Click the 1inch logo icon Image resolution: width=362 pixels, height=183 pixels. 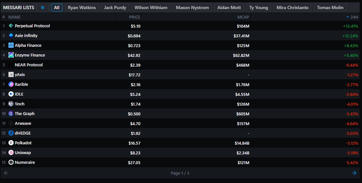point(11,104)
